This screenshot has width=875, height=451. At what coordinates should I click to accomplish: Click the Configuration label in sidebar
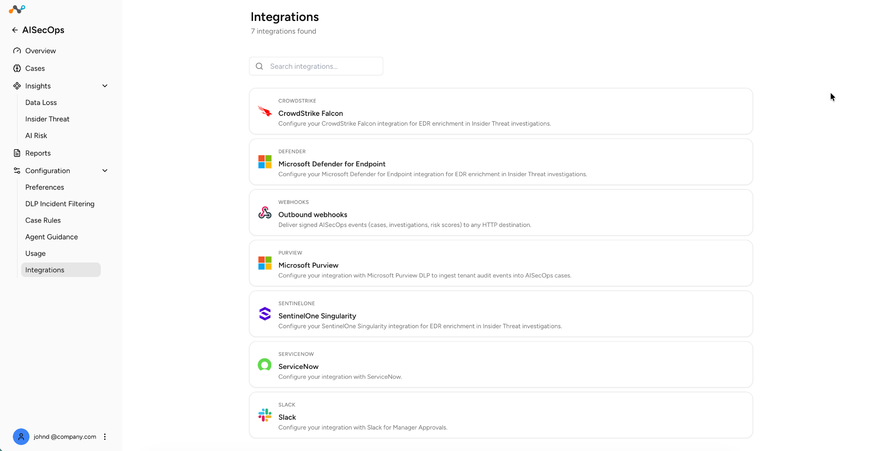[x=48, y=171]
